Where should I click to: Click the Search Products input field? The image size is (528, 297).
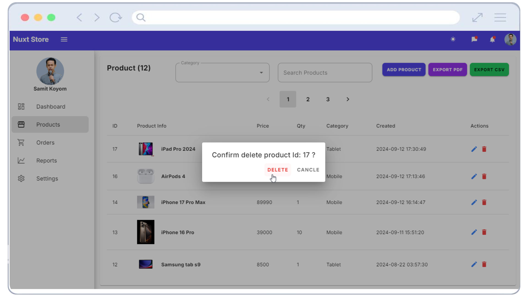click(325, 73)
